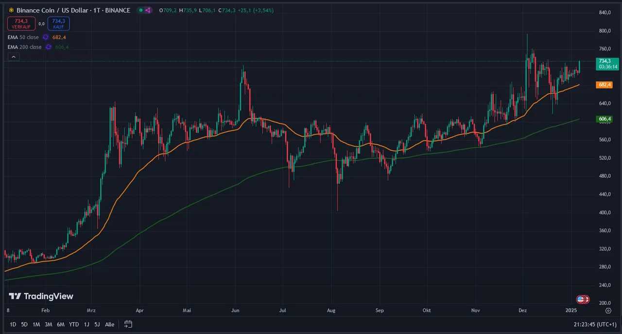Viewport: 622px width, 334px height.
Task: Open chart settings hexagon icon
Action: [608, 310]
